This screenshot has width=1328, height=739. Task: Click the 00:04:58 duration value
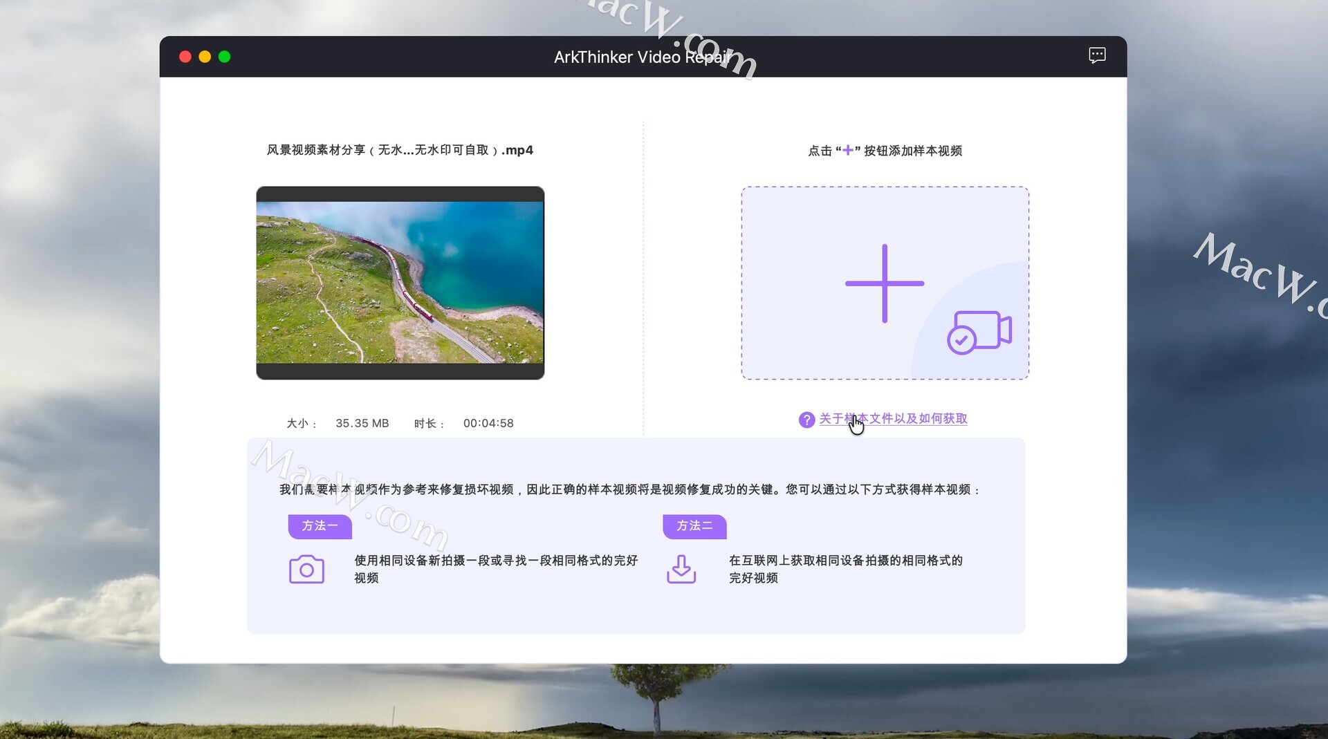[488, 423]
